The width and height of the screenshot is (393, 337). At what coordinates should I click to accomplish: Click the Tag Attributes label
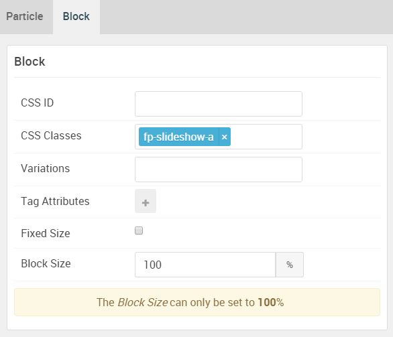pos(55,201)
